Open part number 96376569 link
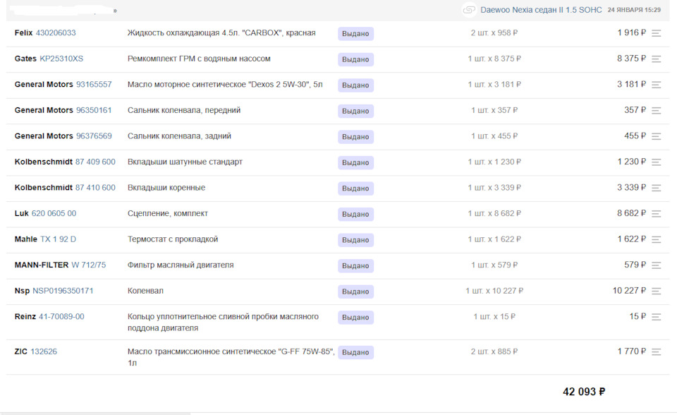Viewport: 677px width, 415px height. (x=94, y=136)
